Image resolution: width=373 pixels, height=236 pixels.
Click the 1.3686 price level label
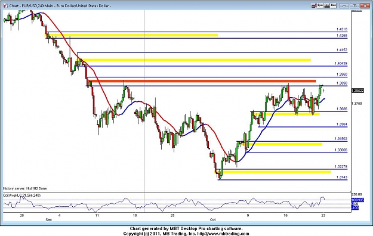pos(342,109)
